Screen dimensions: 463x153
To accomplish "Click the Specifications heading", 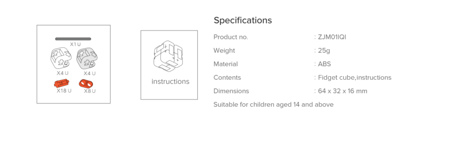I will coord(243,20).
